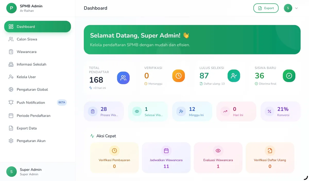Click the Periode Pendaftaran calendar icon

point(11,115)
